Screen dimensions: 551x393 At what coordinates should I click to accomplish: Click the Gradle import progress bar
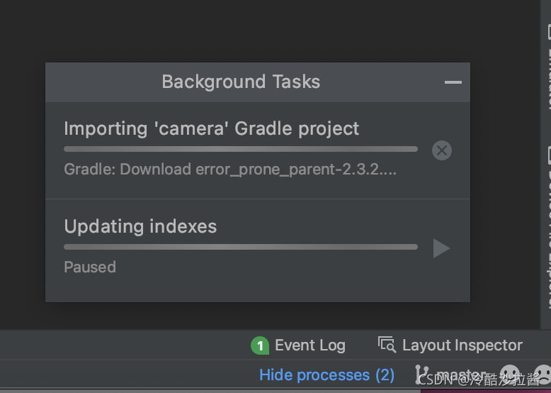click(x=240, y=149)
